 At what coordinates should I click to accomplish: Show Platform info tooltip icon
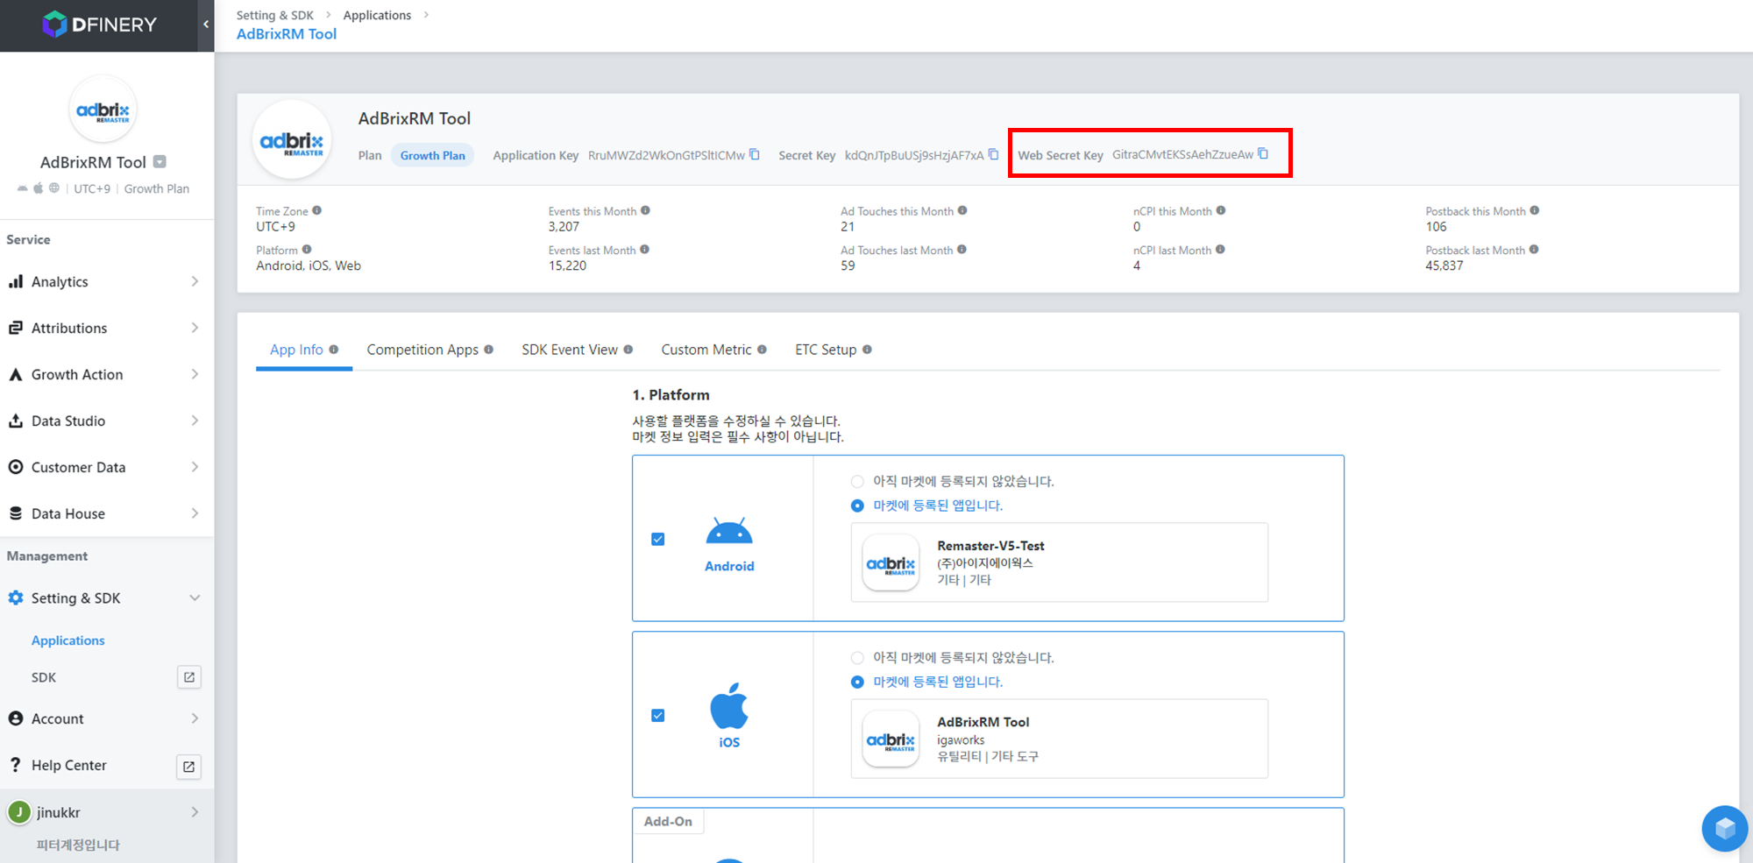pyautogui.click(x=307, y=250)
